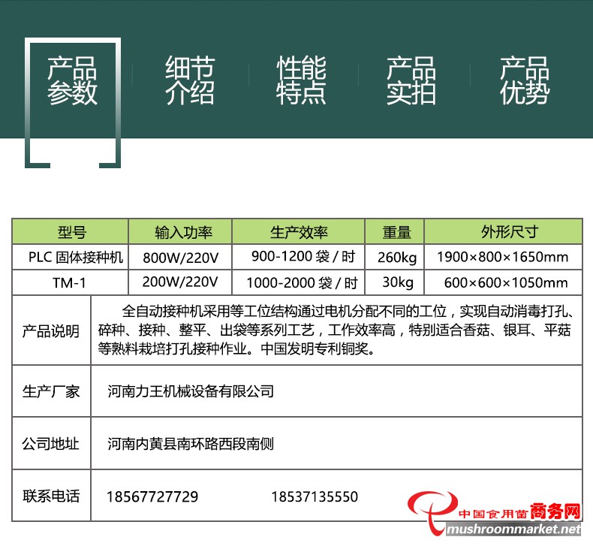Click the 800W/220V power value
Screen dimensions: 593x546
click(180, 258)
